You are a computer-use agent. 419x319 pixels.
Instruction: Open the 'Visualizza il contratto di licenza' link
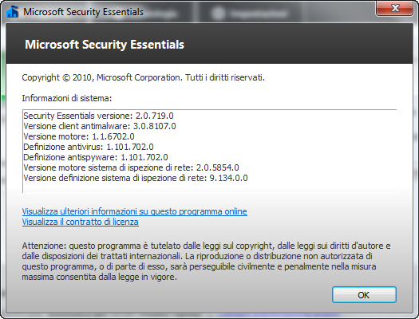click(80, 222)
